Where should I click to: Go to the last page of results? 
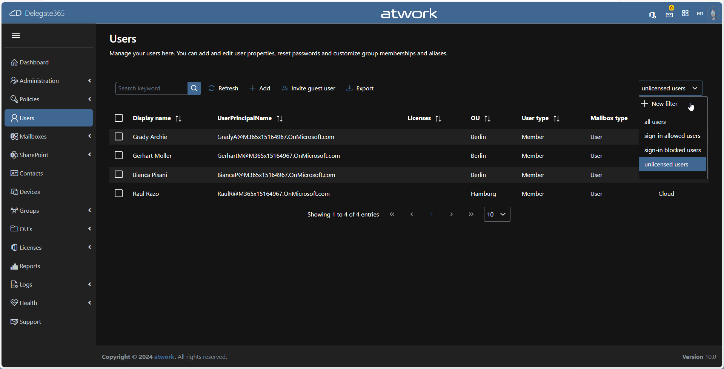point(471,214)
